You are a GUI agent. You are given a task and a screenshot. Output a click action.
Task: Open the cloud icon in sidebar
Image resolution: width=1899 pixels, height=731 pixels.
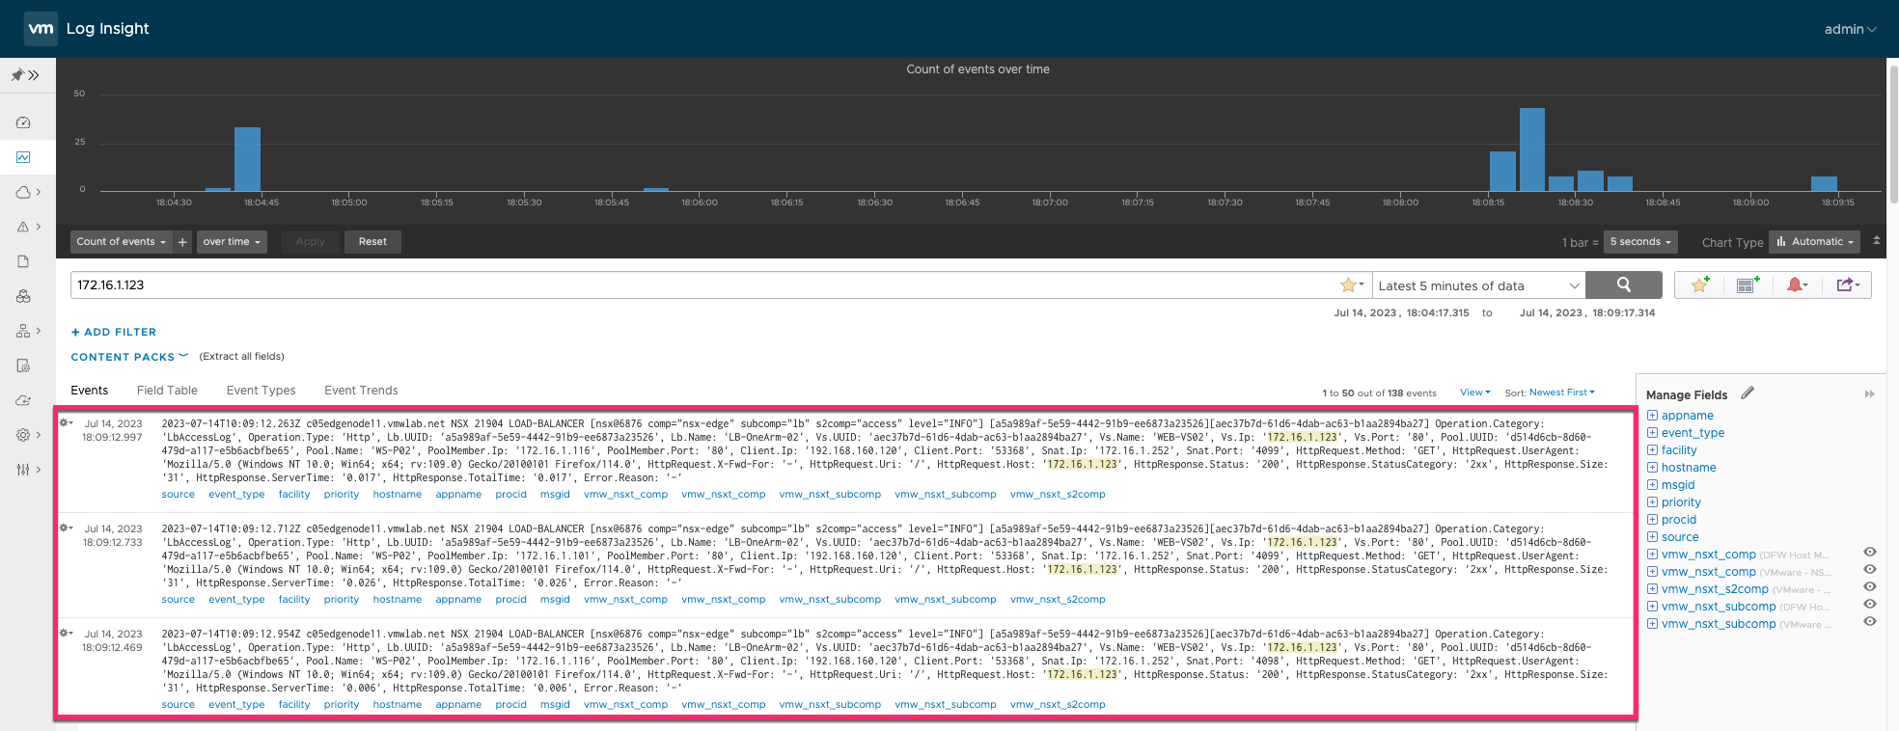[x=23, y=192]
